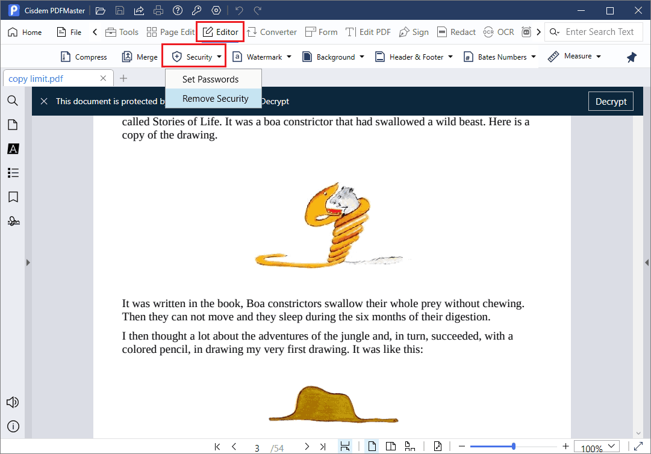This screenshot has height=454, width=651.
Task: Expand the left side panel arrow
Action: coord(28,263)
